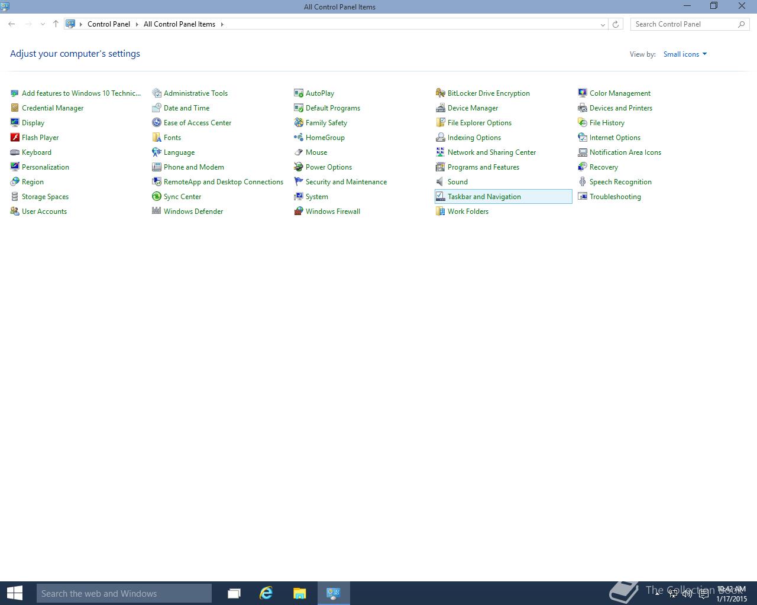
Task: Open the Windows Start button
Action: pos(15,593)
